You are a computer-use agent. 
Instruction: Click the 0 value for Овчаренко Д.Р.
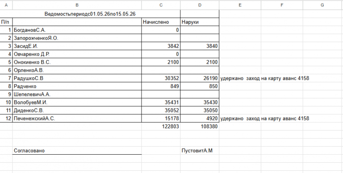[x=161, y=54]
